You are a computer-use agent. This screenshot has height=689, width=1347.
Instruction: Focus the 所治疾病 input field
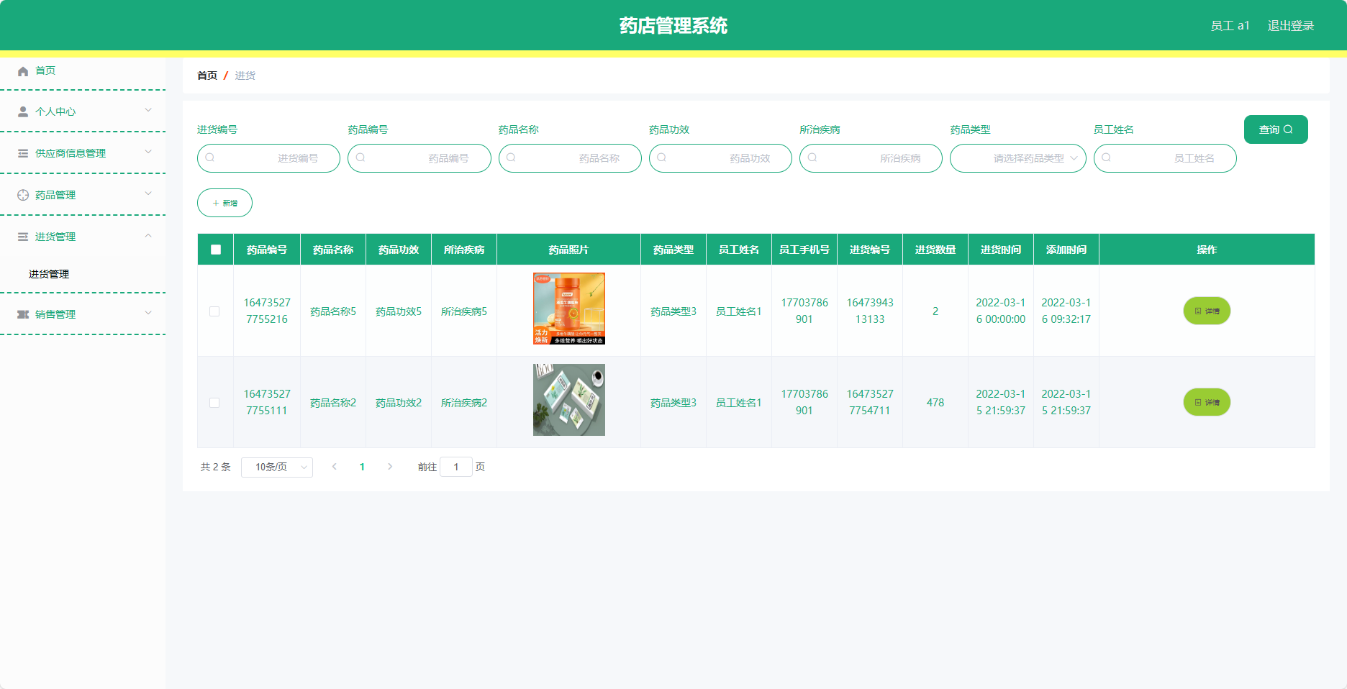tap(871, 158)
